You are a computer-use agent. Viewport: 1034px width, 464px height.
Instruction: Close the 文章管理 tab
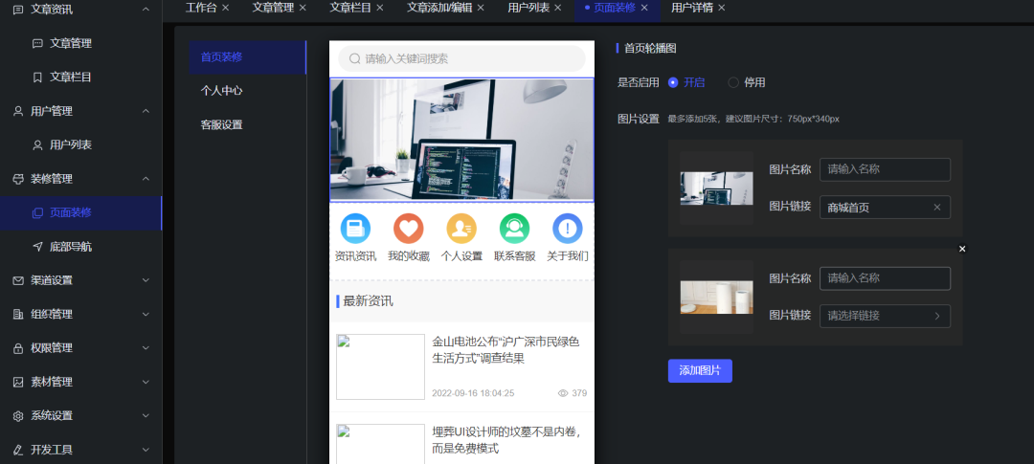pos(303,8)
